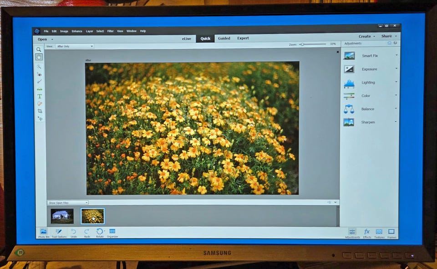Open the Edit menu

tap(54, 31)
